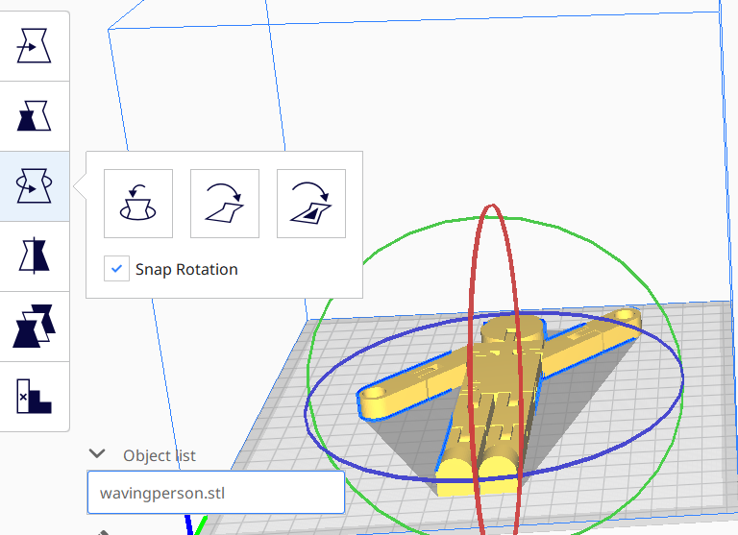Lay the model flat on the build plate
738x535 pixels.
[x=225, y=204]
